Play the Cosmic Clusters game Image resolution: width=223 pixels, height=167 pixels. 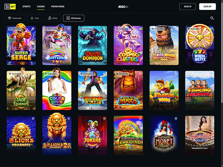pos(128,45)
